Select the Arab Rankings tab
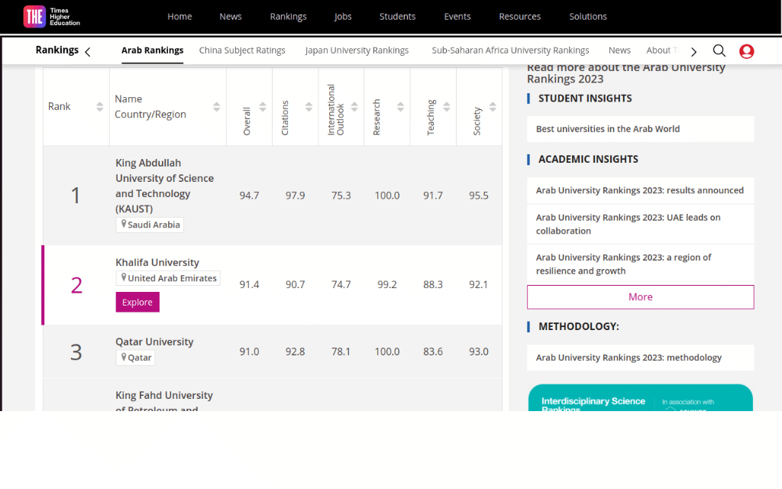This screenshot has height=489, width=782. point(152,50)
